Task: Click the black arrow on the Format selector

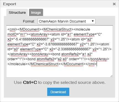Action: click(x=93, y=21)
